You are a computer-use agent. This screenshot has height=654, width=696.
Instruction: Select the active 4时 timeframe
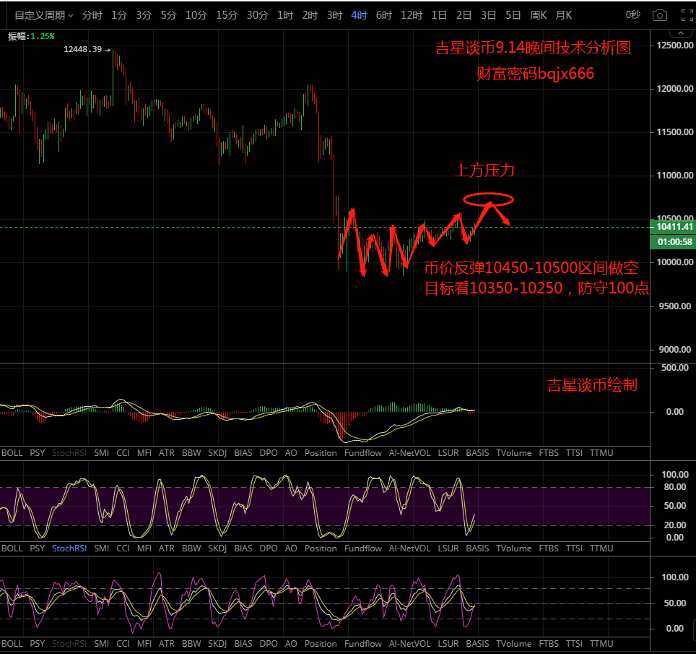[x=359, y=15]
